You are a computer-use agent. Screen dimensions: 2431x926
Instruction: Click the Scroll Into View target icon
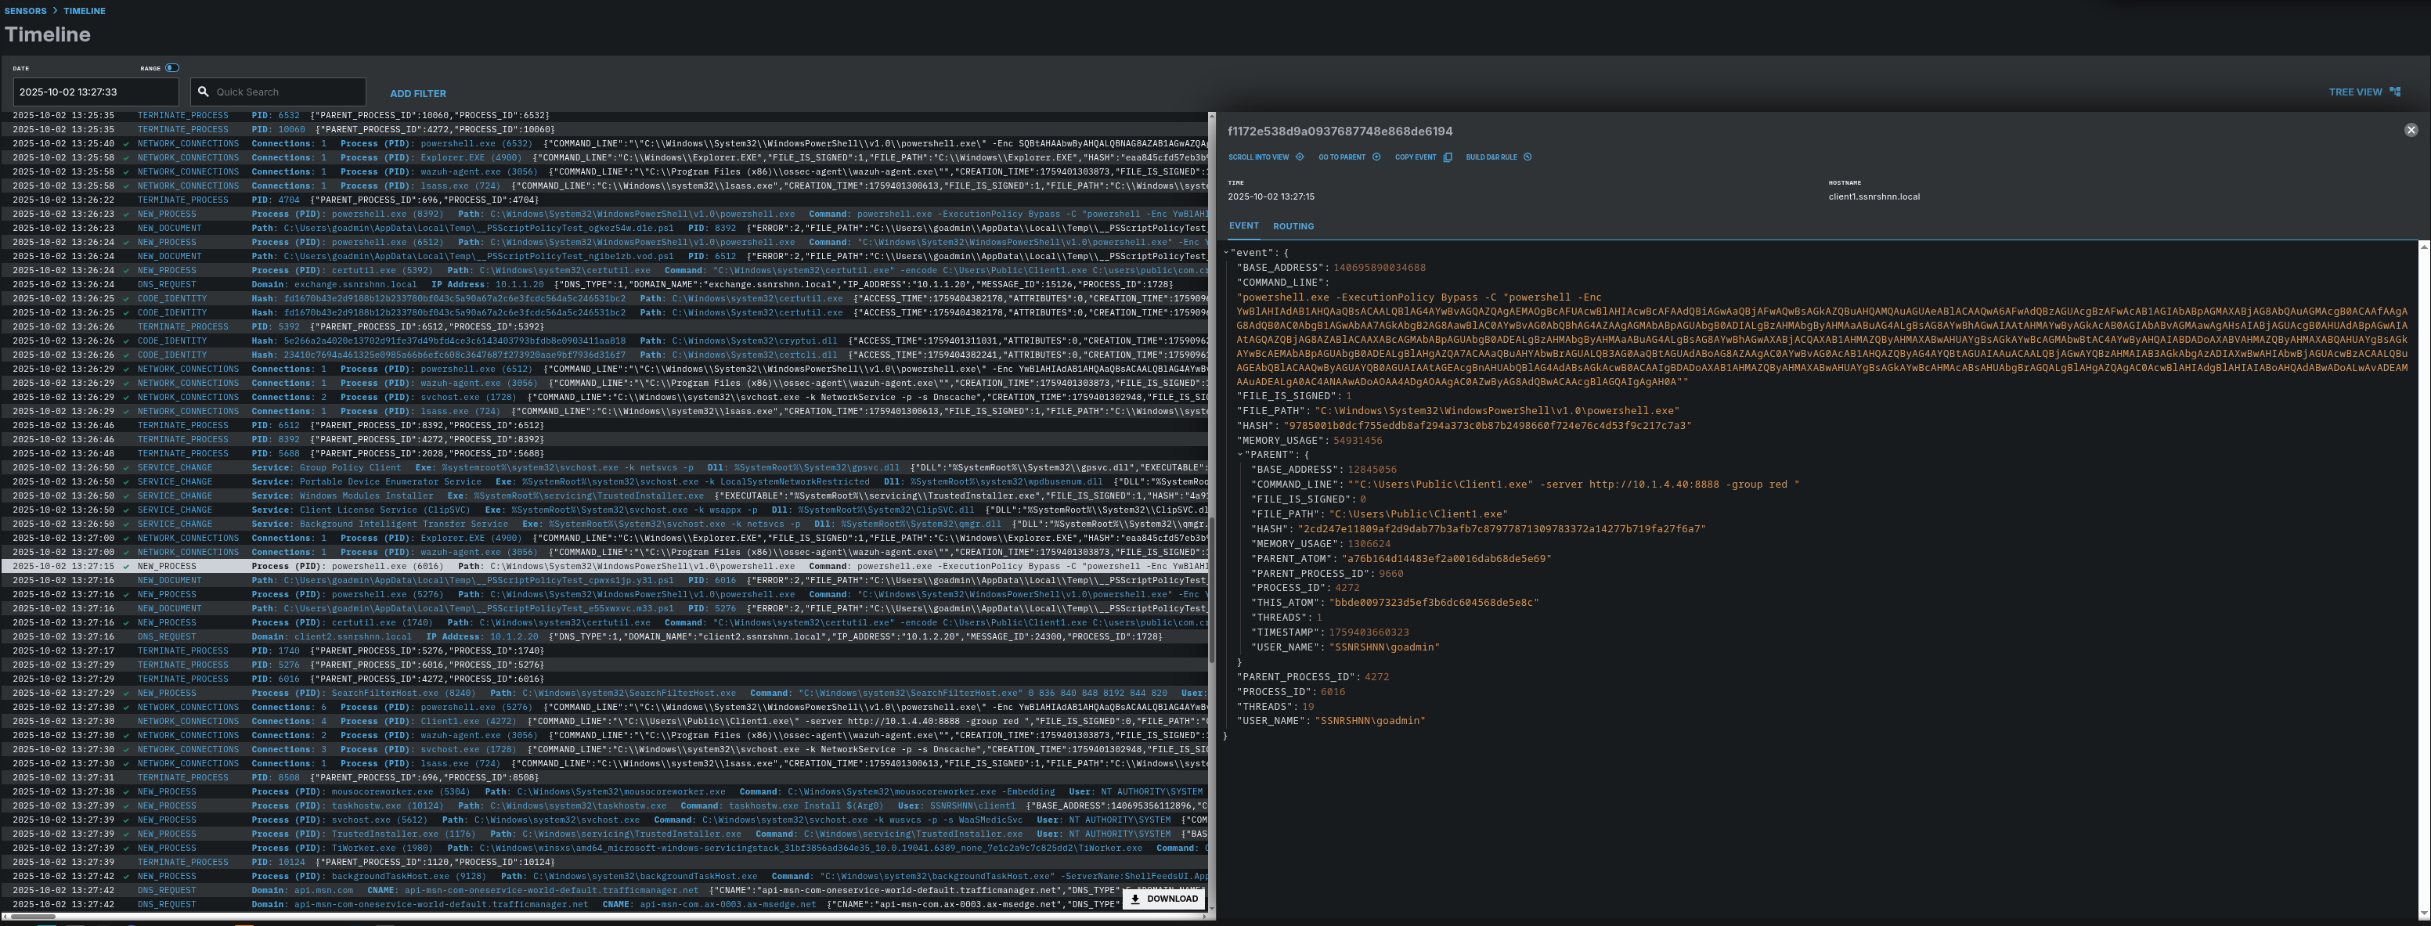(1300, 157)
